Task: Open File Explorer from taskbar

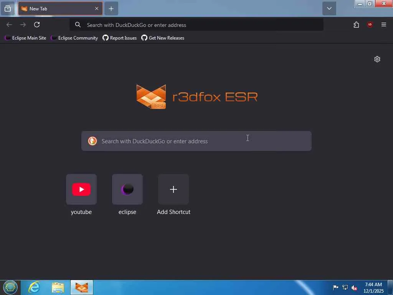Action: tap(58, 287)
